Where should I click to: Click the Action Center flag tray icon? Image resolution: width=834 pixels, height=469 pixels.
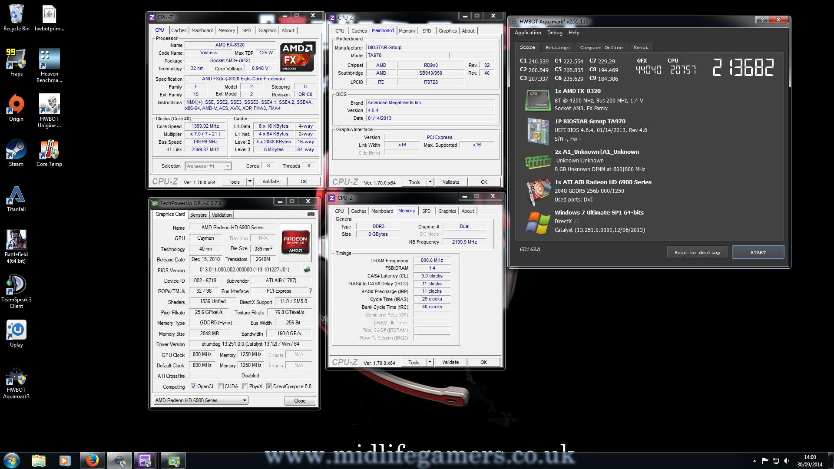[765, 461]
